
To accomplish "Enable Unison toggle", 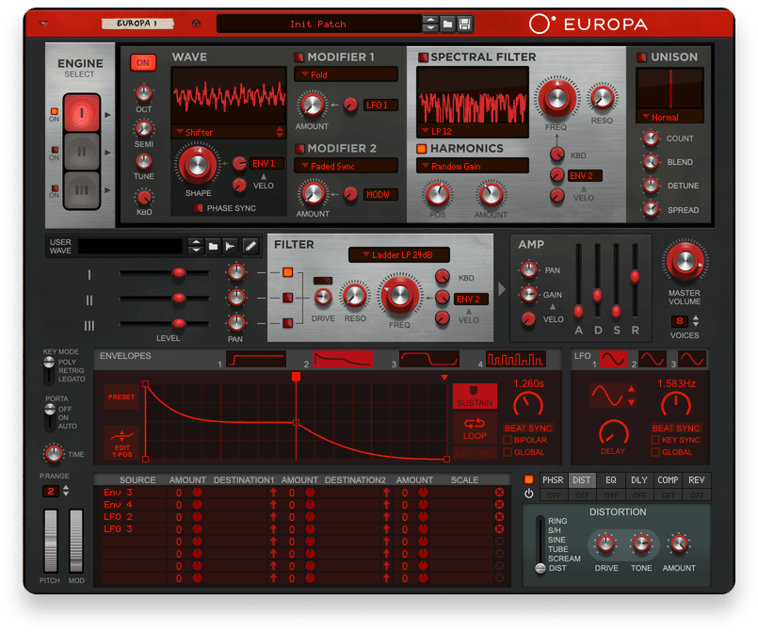I will (642, 57).
